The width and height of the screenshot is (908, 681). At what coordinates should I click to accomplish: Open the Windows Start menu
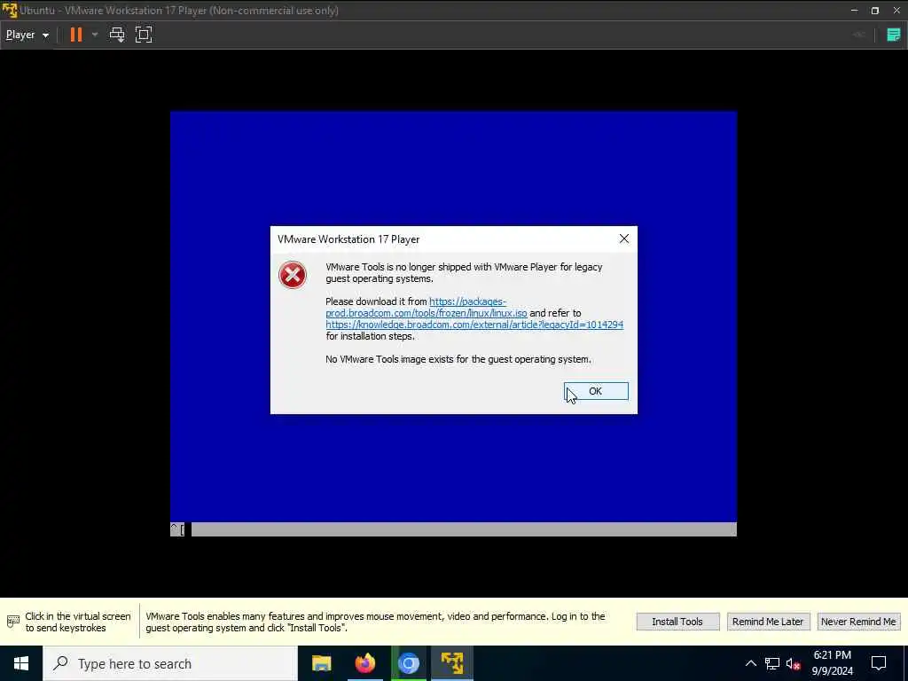click(21, 663)
